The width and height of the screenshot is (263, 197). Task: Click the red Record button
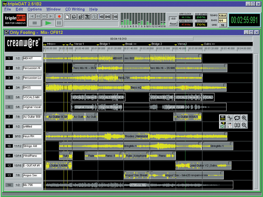coord(59,17)
